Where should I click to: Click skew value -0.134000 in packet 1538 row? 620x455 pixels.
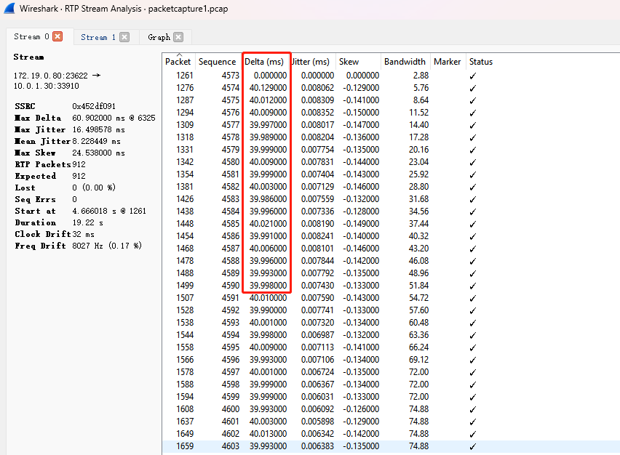pos(361,322)
